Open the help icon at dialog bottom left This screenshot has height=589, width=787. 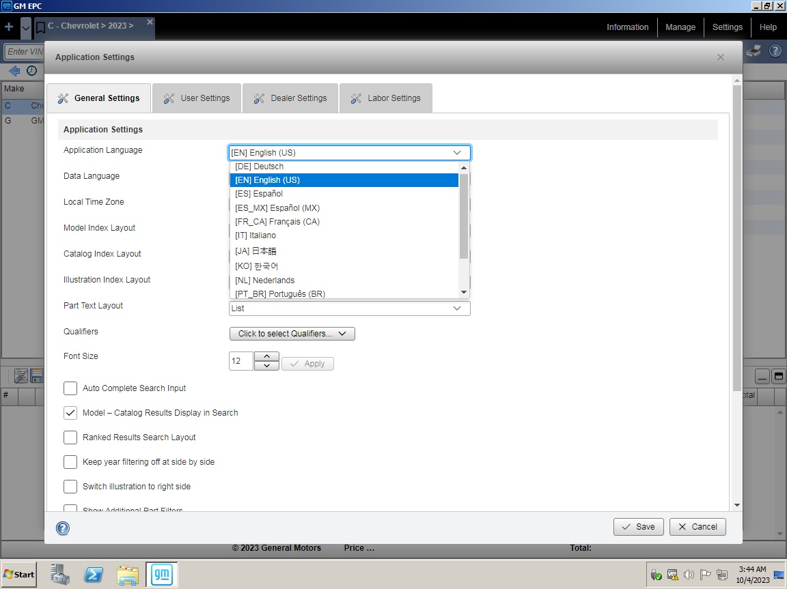click(63, 528)
